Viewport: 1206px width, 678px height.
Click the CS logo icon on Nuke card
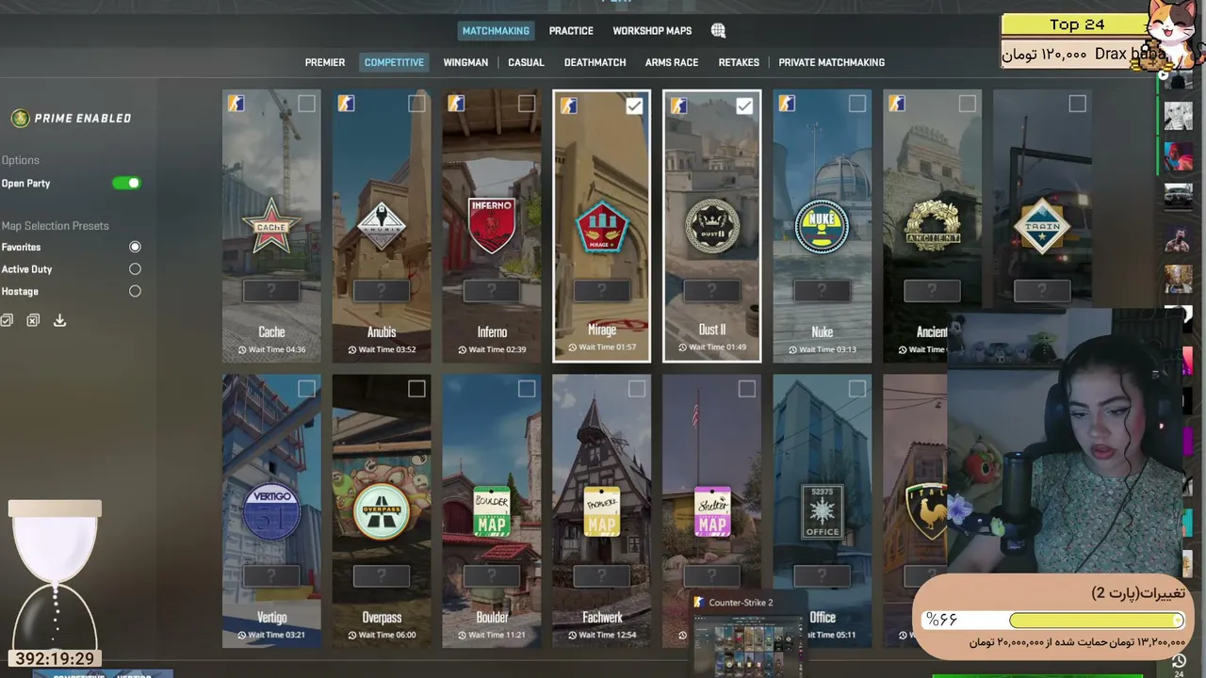tap(788, 104)
